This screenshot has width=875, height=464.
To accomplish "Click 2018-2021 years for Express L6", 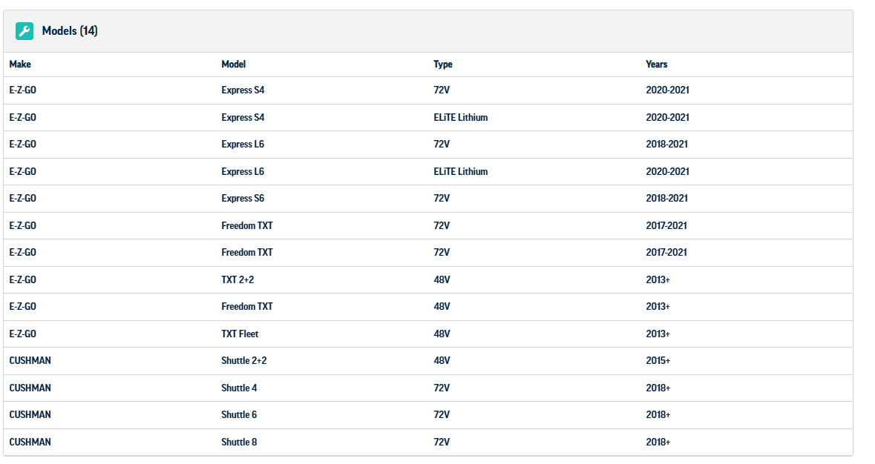I will pyautogui.click(x=666, y=145).
